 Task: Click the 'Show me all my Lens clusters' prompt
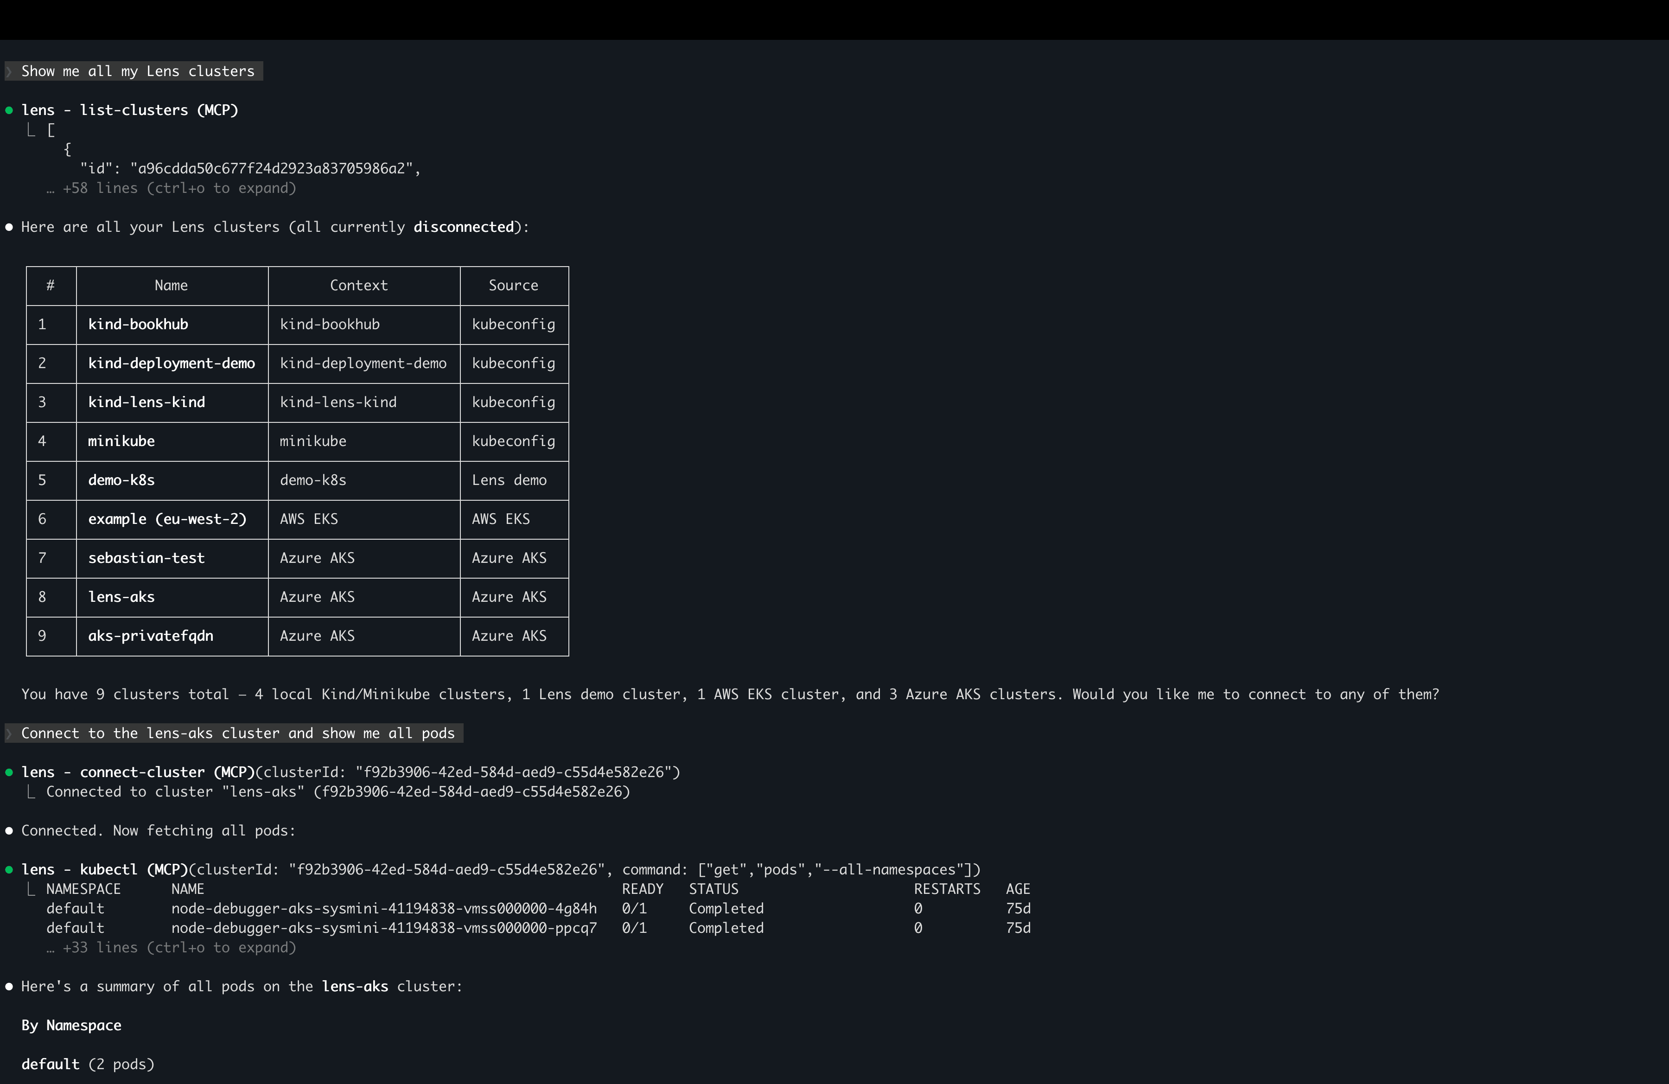coord(137,71)
